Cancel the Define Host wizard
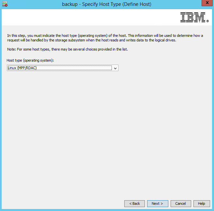Image resolution: width=214 pixels, height=211 pixels. click(x=180, y=203)
